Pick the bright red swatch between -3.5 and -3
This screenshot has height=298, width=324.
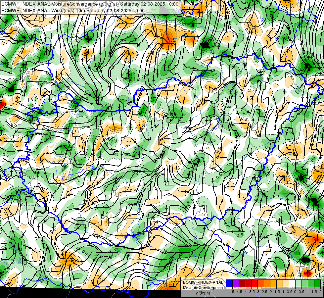(255, 283)
